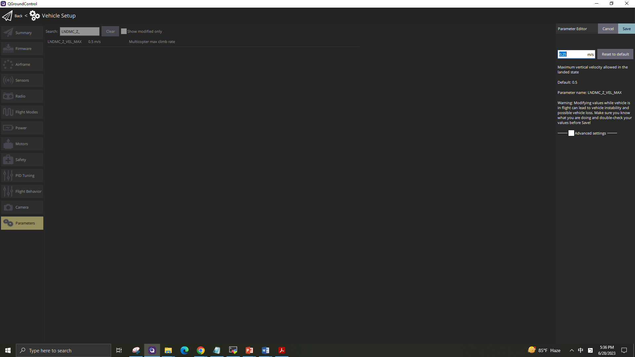This screenshot has width=635, height=357.
Task: Cancel the parameter edit
Action: point(608,29)
